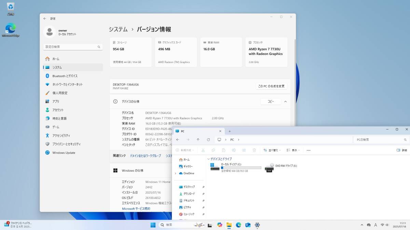Open Outlook from the taskbar
410x230 pixels.
248,225
